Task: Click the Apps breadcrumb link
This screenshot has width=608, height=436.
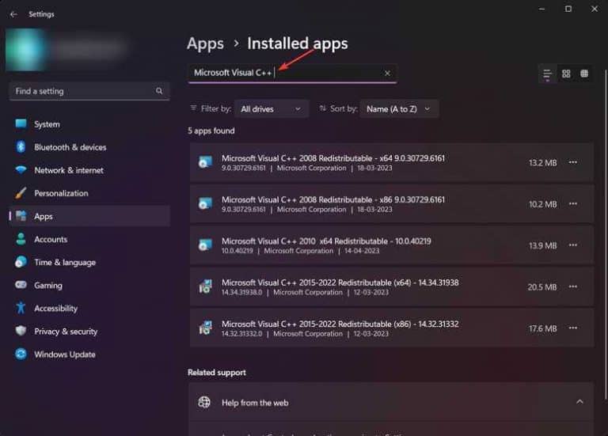Action: (205, 44)
